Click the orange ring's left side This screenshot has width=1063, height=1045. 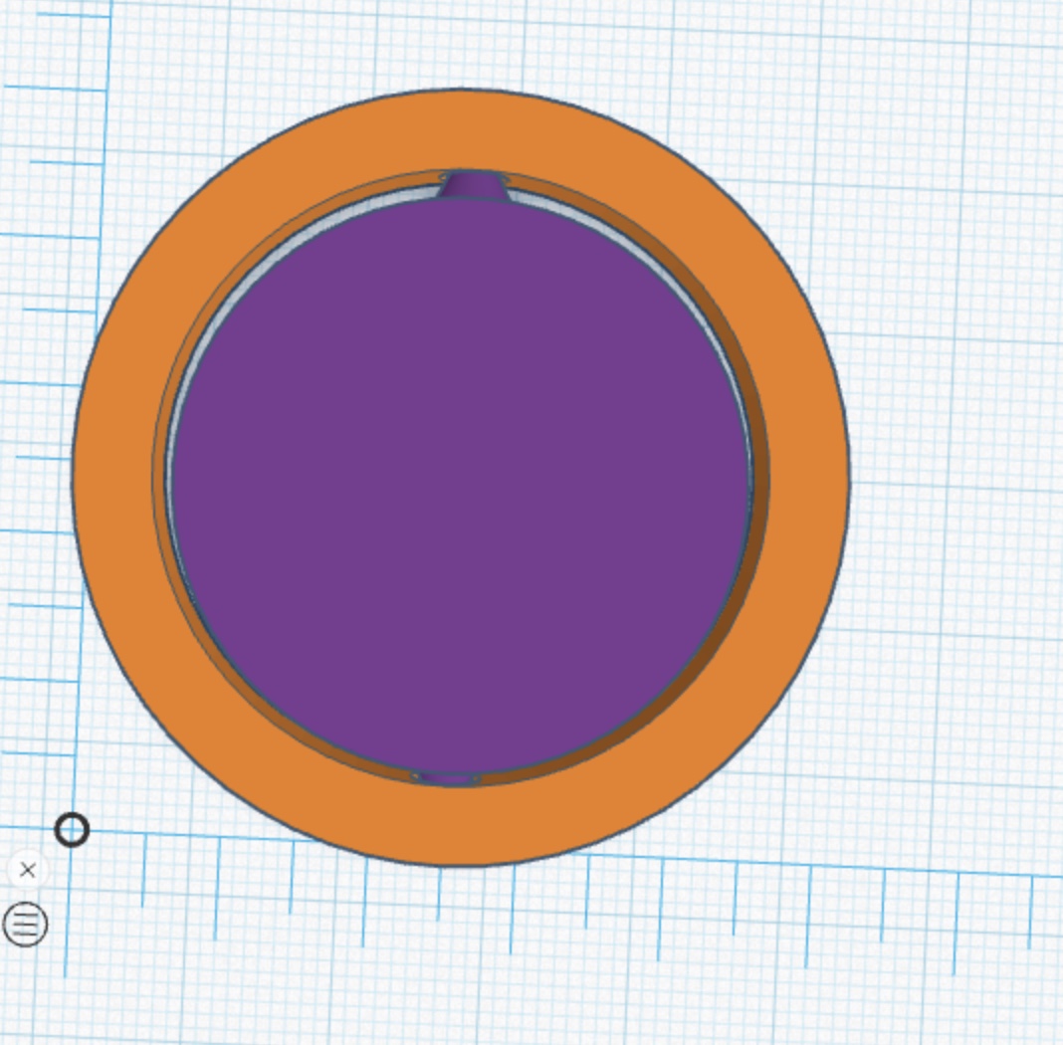coord(112,478)
